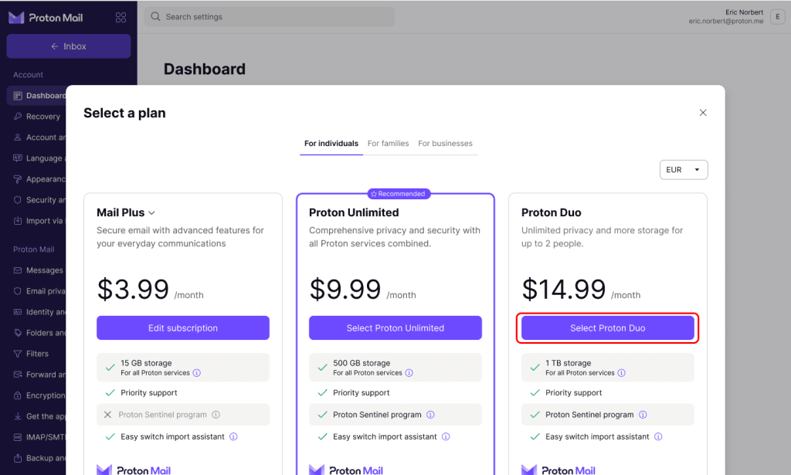Open the EUR currency dropdown
Image resolution: width=791 pixels, height=475 pixels.
tap(684, 170)
